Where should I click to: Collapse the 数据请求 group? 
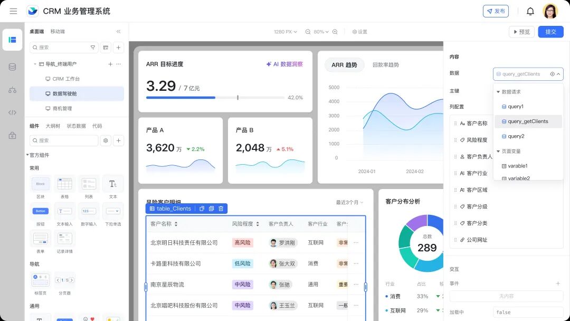tap(498, 92)
